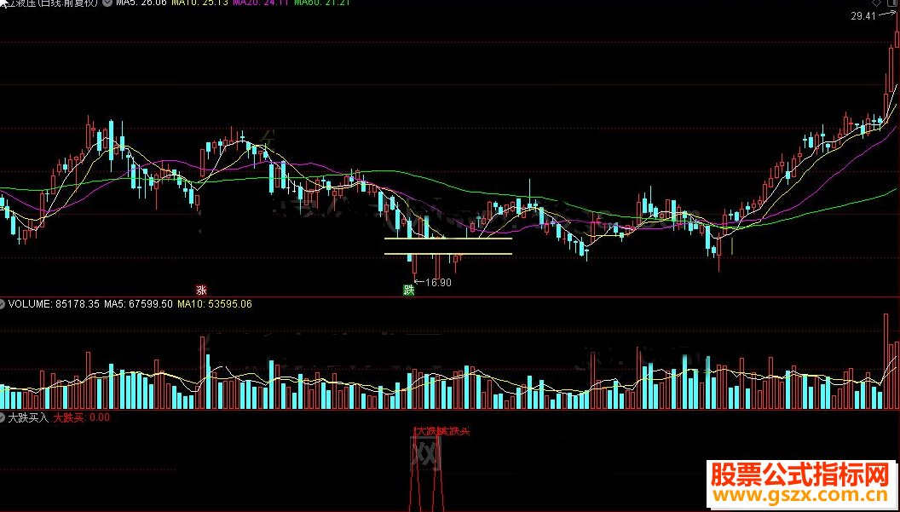The height and width of the screenshot is (512, 900).
Task: Select the green MA60: 21.21 legend label
Action: tap(321, 3)
